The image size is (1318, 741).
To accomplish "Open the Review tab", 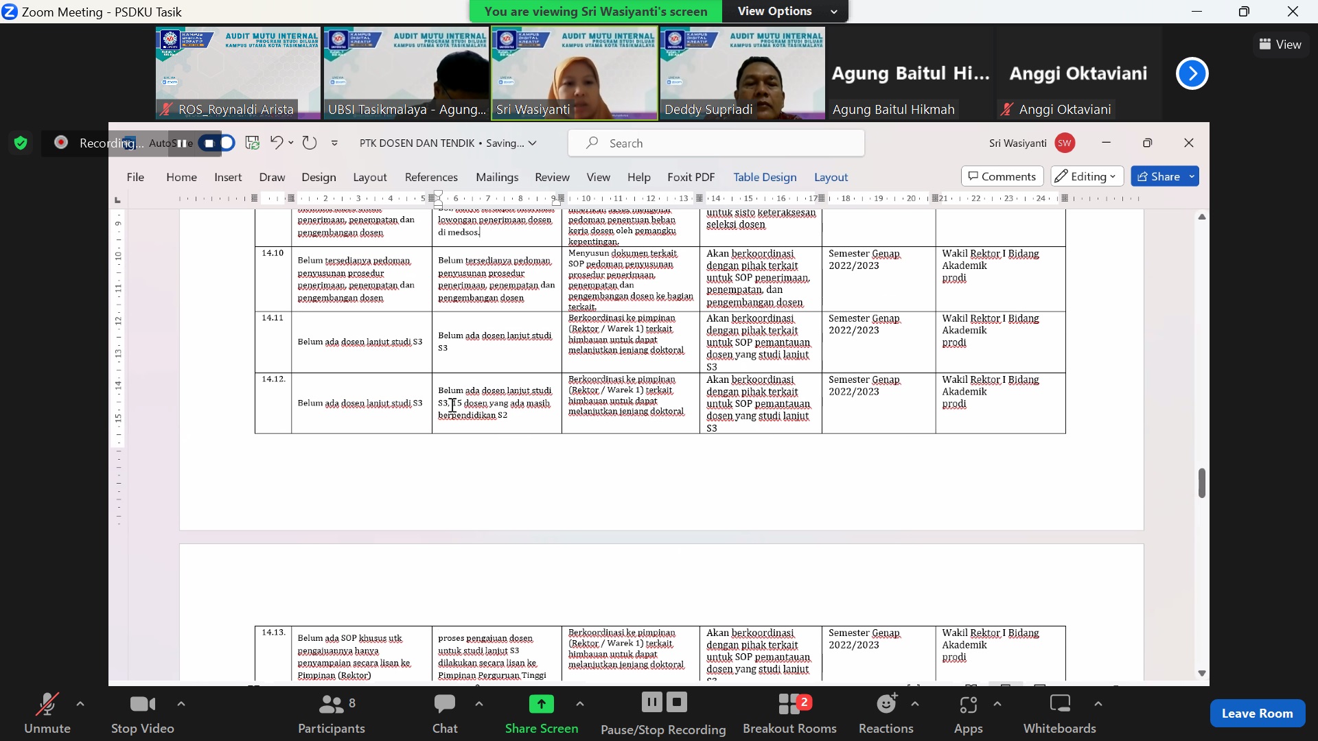I will 552,177.
